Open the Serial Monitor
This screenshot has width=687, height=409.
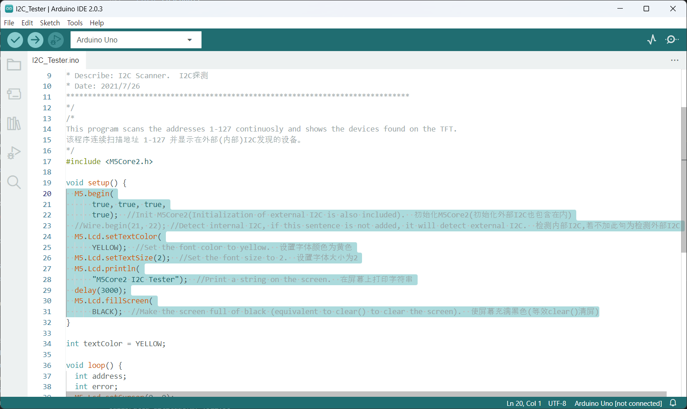click(x=672, y=40)
